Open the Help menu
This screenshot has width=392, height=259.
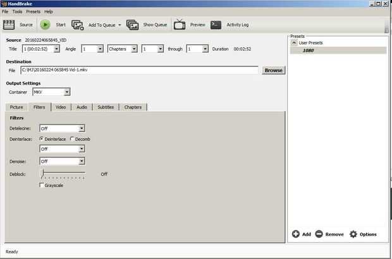(49, 12)
